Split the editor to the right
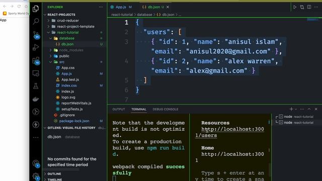The image size is (322, 181). pos(309,7)
